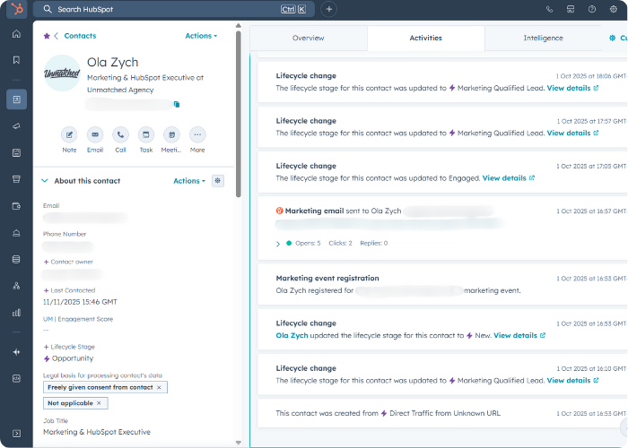Remove Freely given consent from contact tag
This screenshot has width=628, height=448.
pyautogui.click(x=160, y=387)
